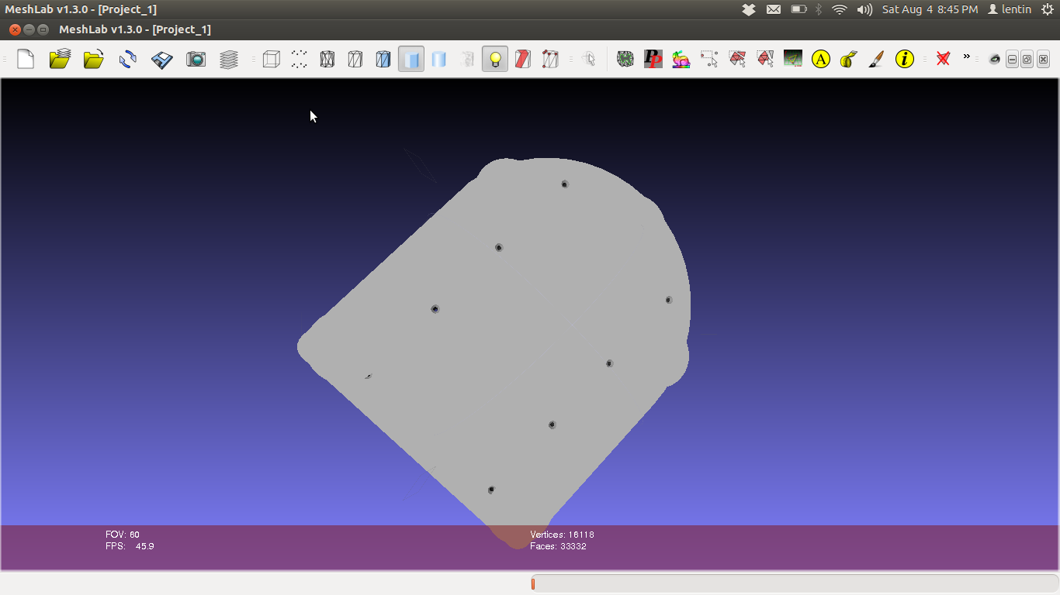Click the orange progress bar at the bottom
This screenshot has height=595, width=1060.
533,583
